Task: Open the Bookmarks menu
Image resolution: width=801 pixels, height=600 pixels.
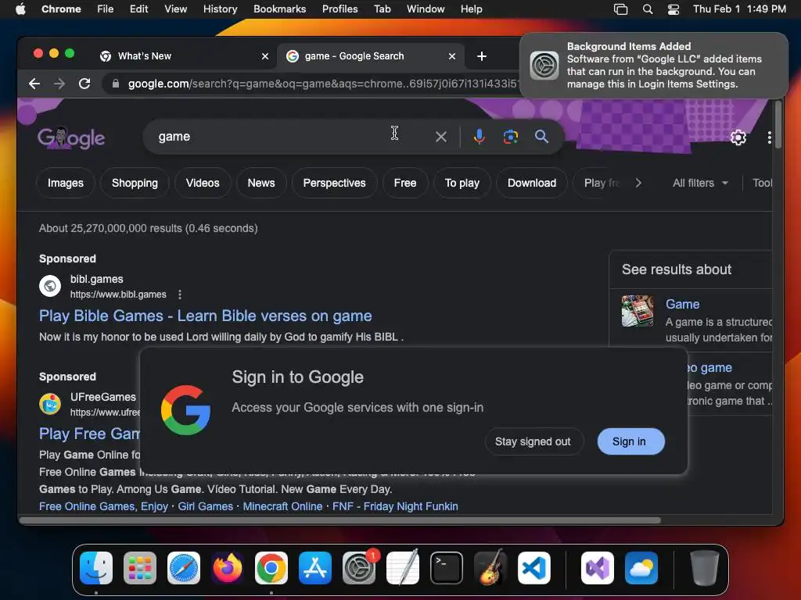Action: pyautogui.click(x=279, y=9)
